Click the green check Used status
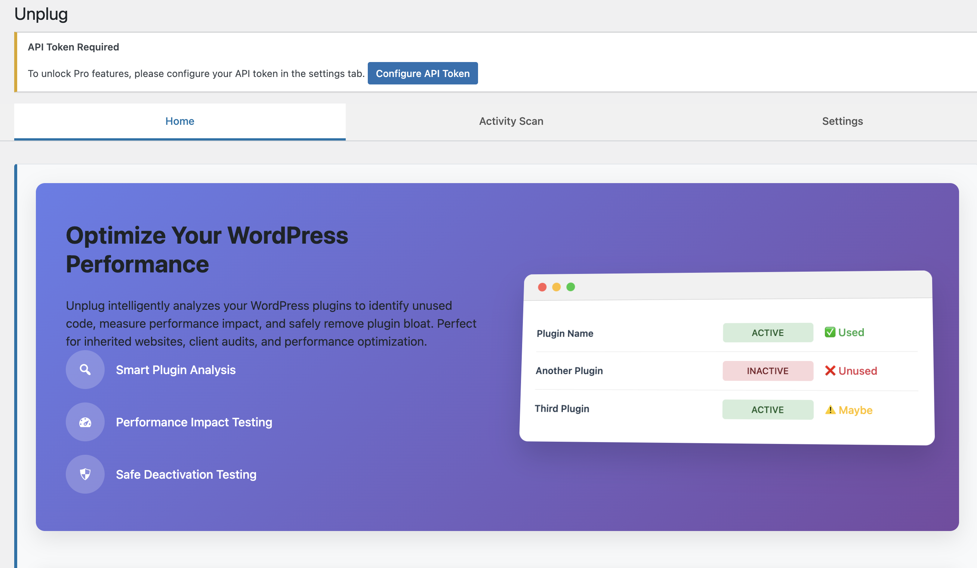 (844, 332)
